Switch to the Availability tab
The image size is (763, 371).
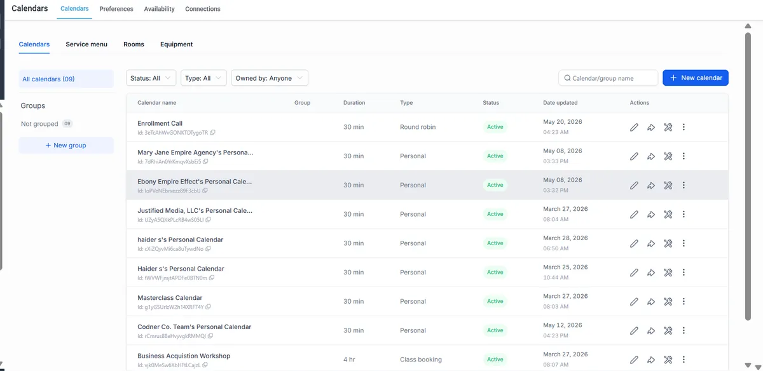click(160, 9)
